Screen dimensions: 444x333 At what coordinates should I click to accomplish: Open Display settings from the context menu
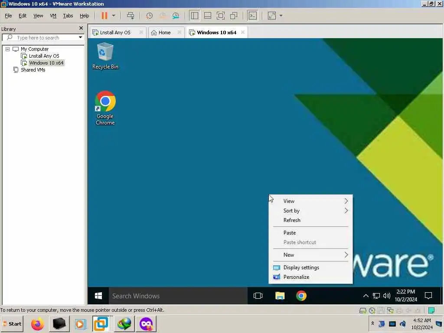310,268
